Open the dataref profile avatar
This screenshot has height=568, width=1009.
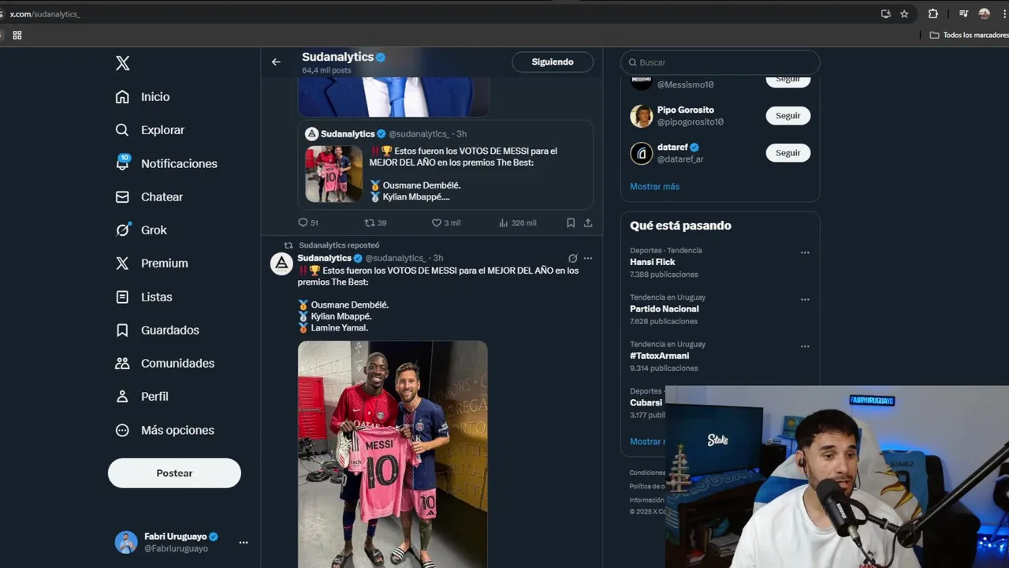pos(642,153)
